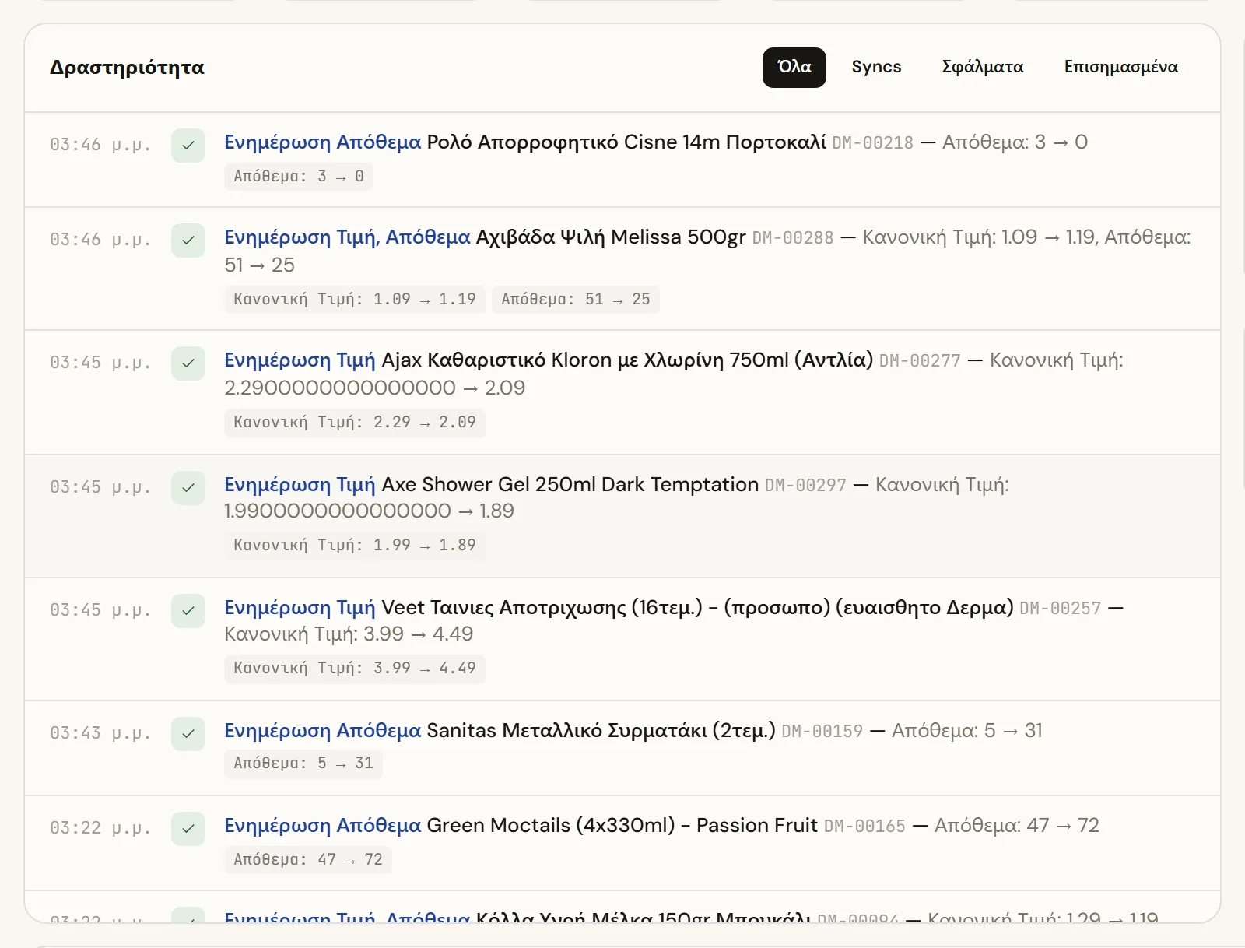Click success checkmark for Veet Ταινιες entry
This screenshot has width=1245, height=948.
(x=188, y=611)
